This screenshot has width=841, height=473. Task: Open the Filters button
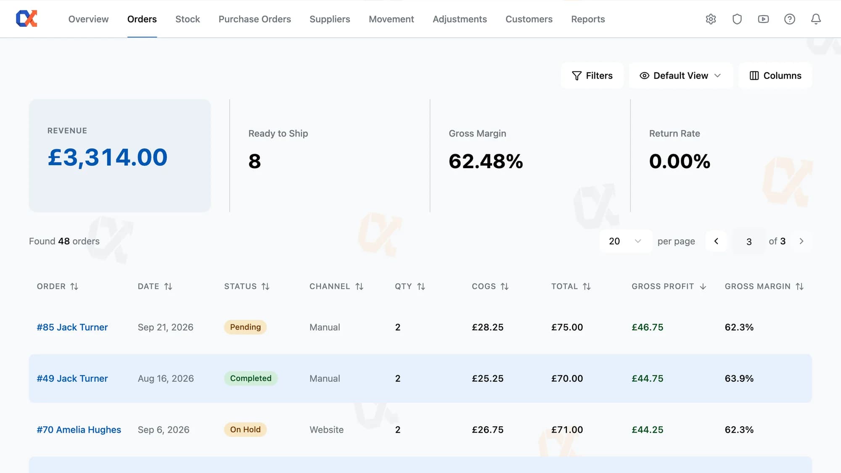[x=592, y=76]
